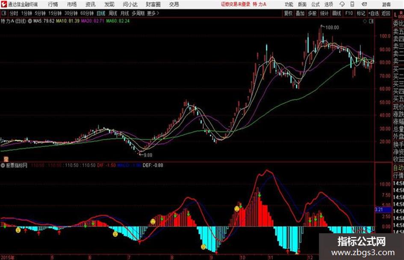Select the 月线 monthly chart tab
The width and height of the screenshot is (404, 260).
125,13
